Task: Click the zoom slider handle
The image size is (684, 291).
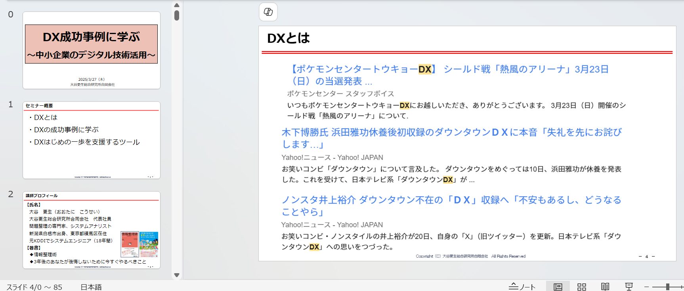Action: point(668,287)
